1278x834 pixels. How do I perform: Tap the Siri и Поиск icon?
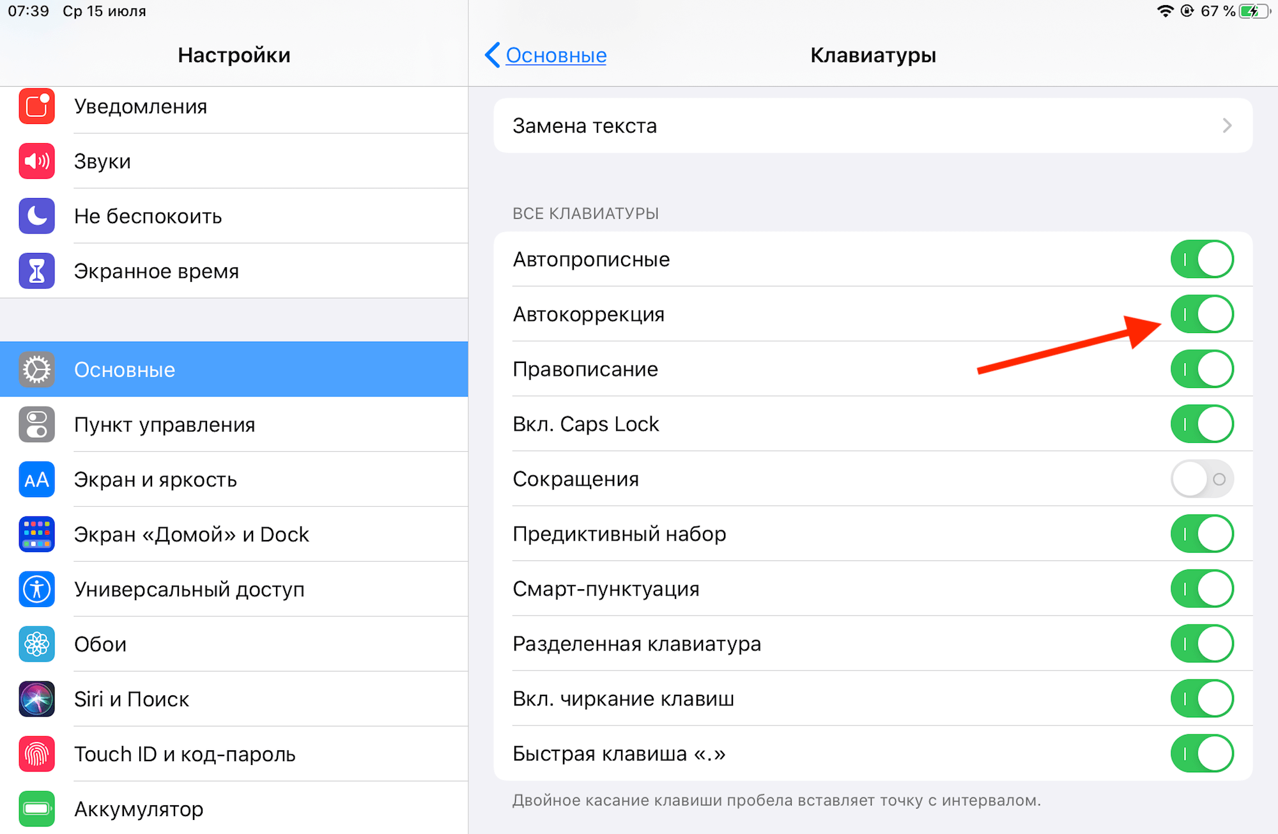[x=36, y=699]
